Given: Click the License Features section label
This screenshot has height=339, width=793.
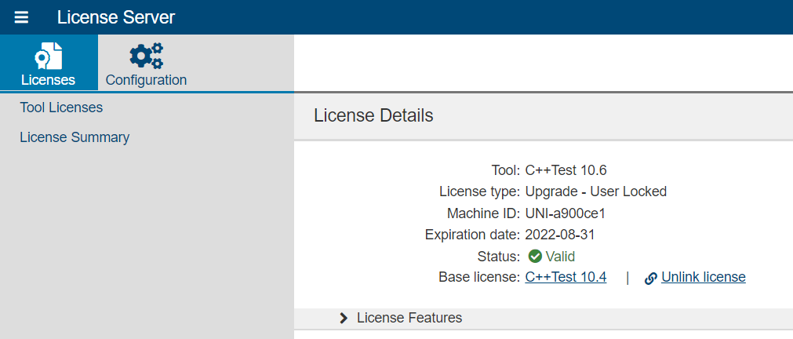Looking at the screenshot, I should coord(409,318).
